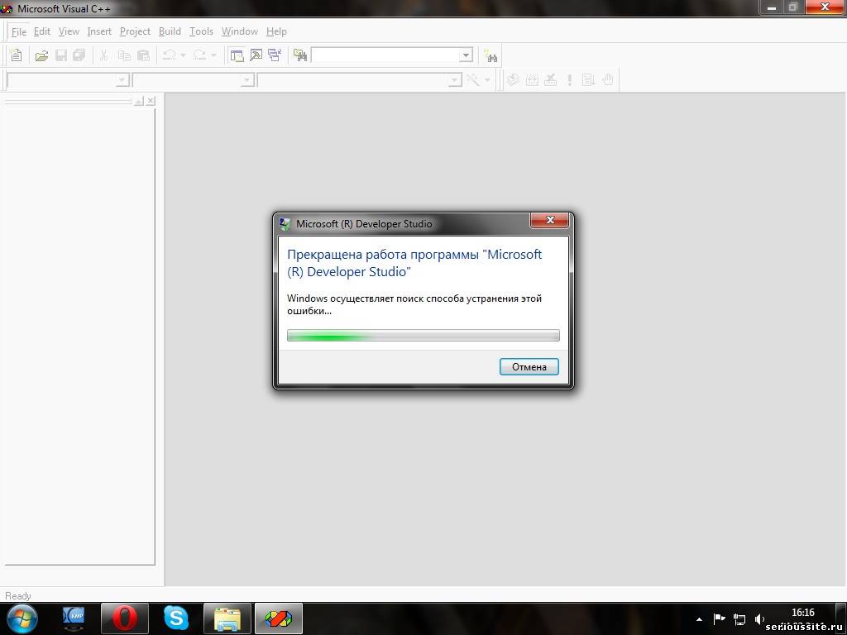
Task: Click the Insert Breakpoint hand icon
Action: (x=608, y=80)
